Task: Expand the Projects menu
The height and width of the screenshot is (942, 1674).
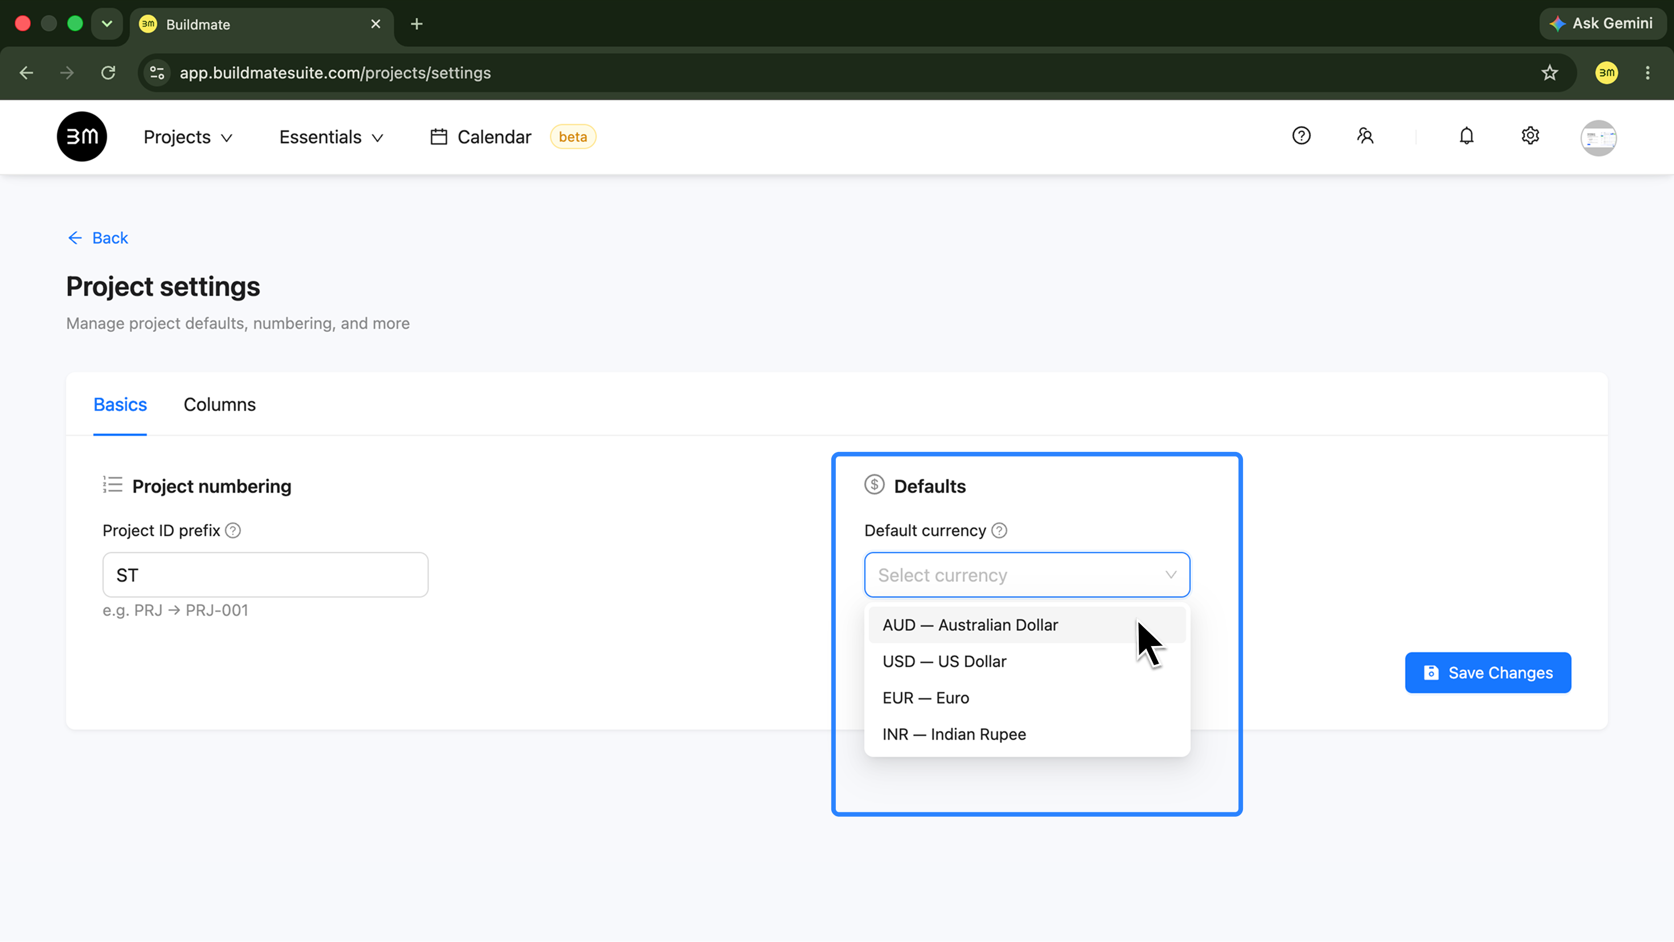Action: click(188, 137)
